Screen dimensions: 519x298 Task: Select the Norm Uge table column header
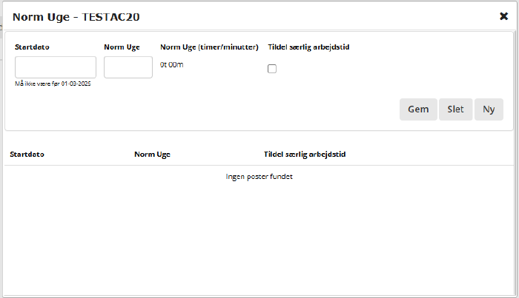coord(152,155)
